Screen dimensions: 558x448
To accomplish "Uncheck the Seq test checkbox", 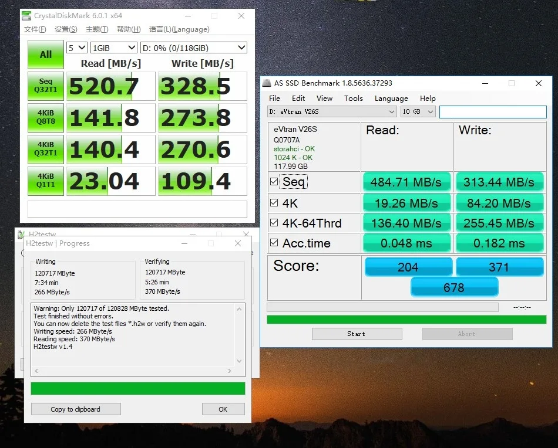I will [274, 182].
